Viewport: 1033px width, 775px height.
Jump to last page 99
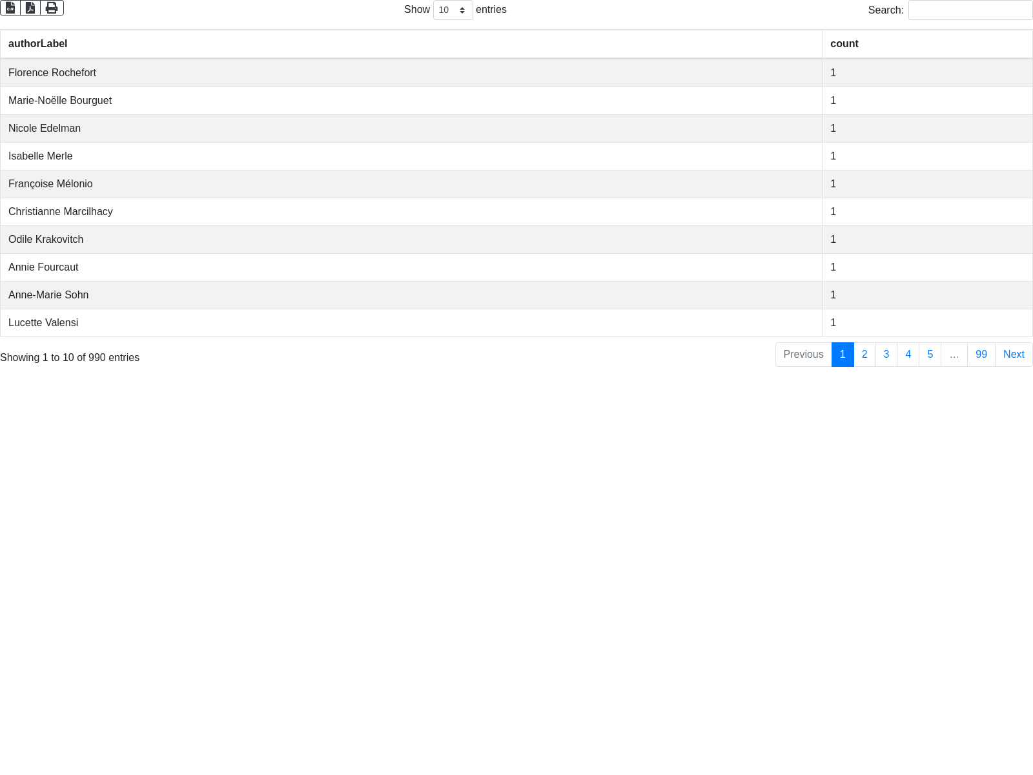coord(981,355)
